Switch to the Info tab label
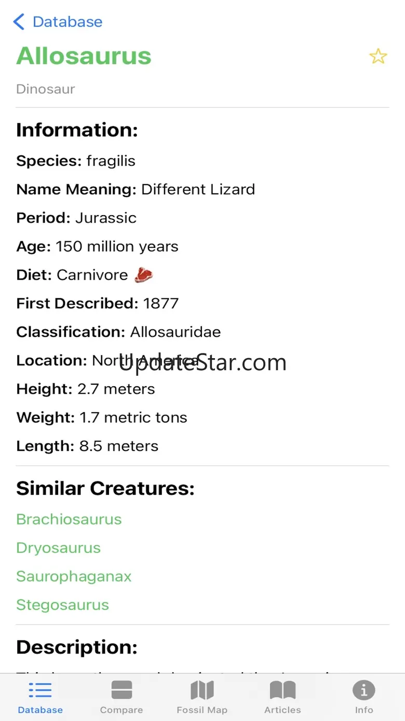Image resolution: width=405 pixels, height=721 pixels. (x=364, y=710)
